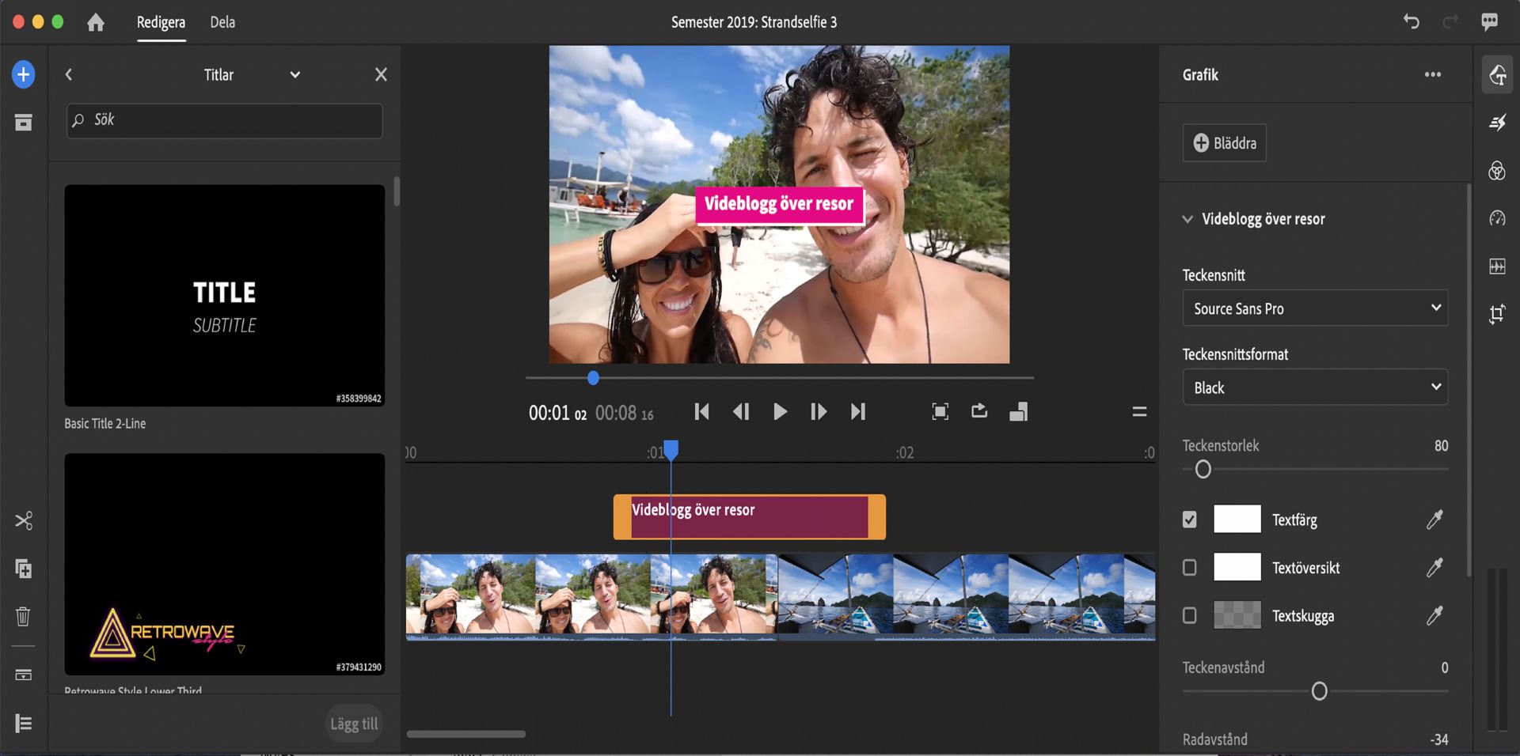Image resolution: width=1520 pixels, height=756 pixels.
Task: Select the boat video clip on timeline
Action: click(966, 597)
